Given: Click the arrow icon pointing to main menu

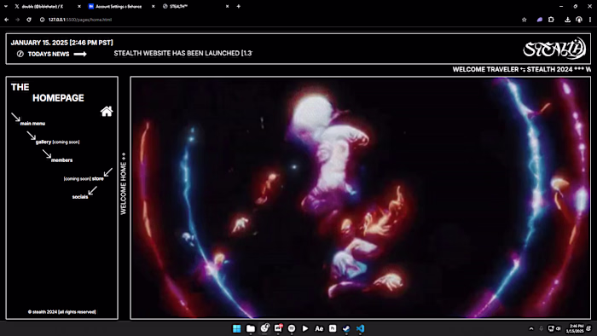Looking at the screenshot, I should (15, 117).
